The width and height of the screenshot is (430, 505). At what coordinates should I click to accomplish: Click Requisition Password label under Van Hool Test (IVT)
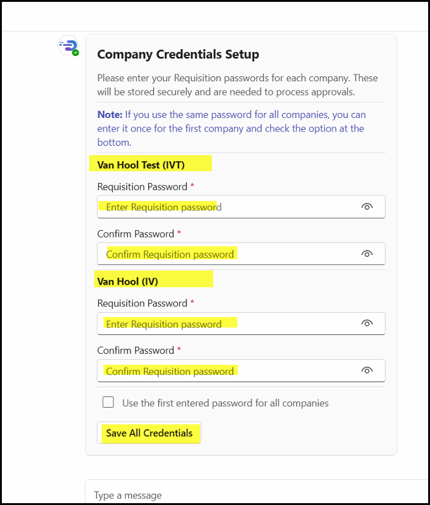coord(142,187)
